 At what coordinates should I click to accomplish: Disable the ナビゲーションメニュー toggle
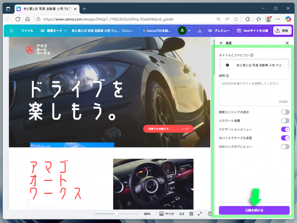(x=285, y=129)
